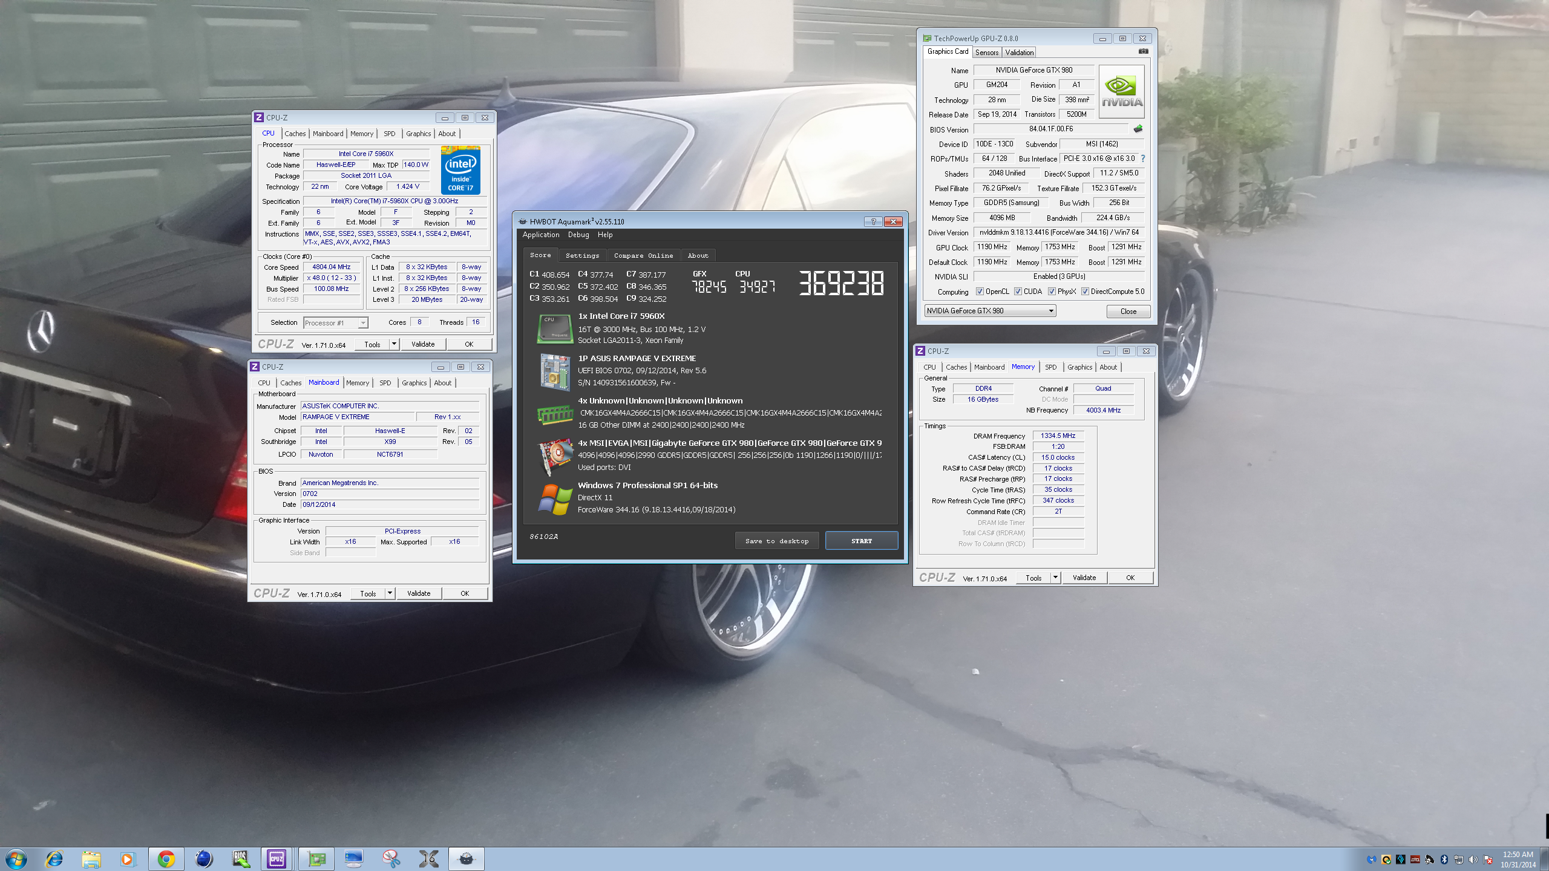Open the NVIDIA GeForce GTX 980 dropdown
The width and height of the screenshot is (1549, 871).
pos(991,311)
